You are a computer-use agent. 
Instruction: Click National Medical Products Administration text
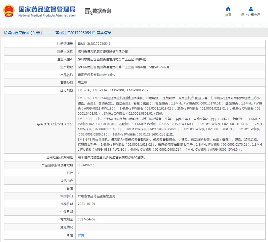(x=47, y=16)
